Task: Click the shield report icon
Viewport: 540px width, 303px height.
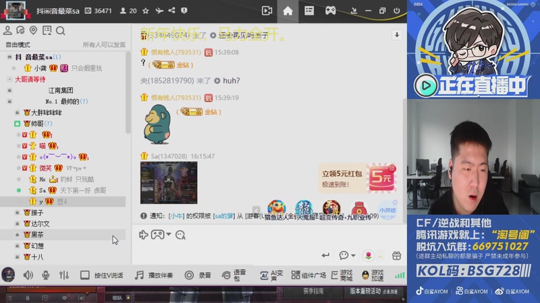Action: click(x=184, y=11)
